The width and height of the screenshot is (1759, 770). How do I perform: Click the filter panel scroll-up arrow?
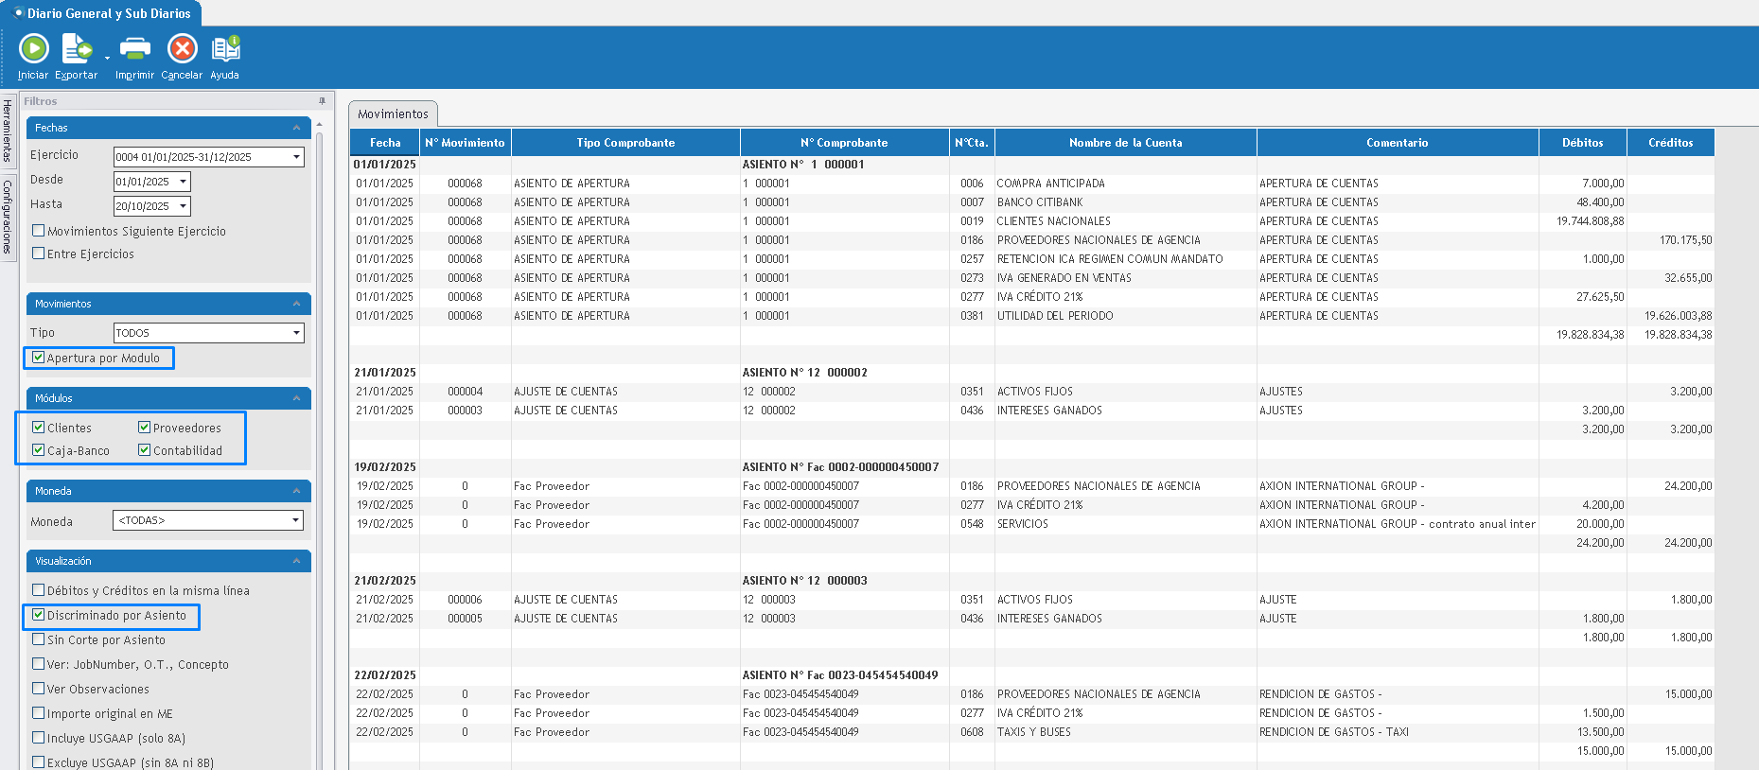(x=319, y=124)
